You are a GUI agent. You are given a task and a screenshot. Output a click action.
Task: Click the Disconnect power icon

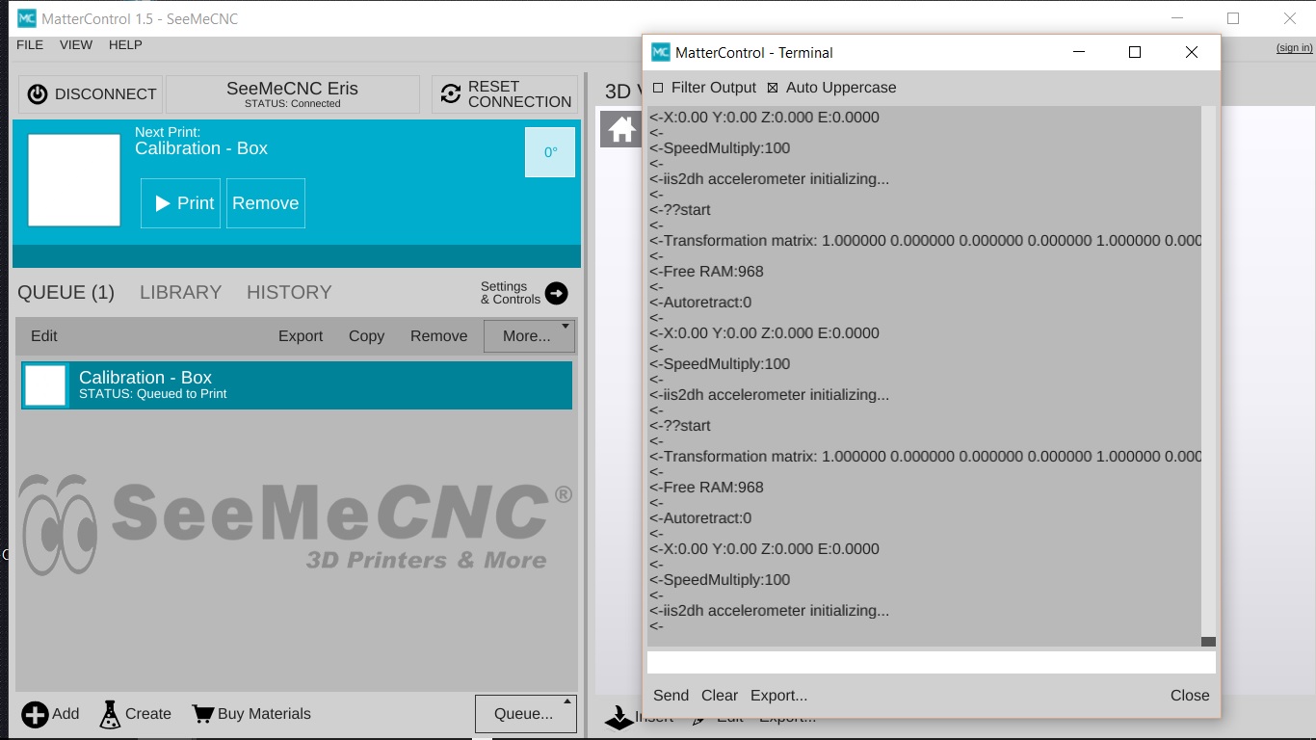tap(38, 94)
